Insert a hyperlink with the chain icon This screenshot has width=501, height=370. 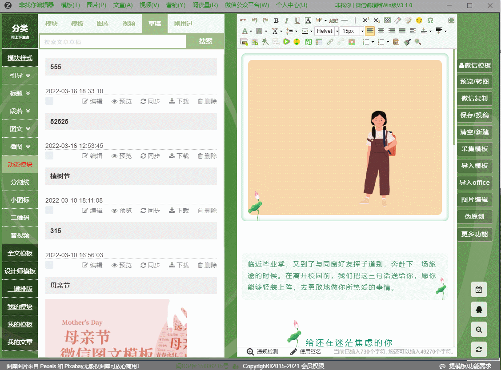(x=330, y=42)
